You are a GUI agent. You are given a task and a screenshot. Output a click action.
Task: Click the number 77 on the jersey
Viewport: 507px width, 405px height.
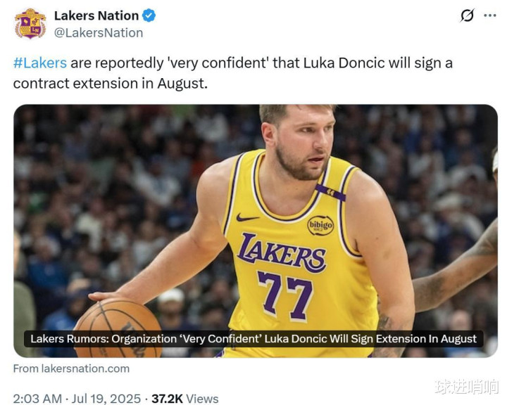pyautogui.click(x=285, y=293)
